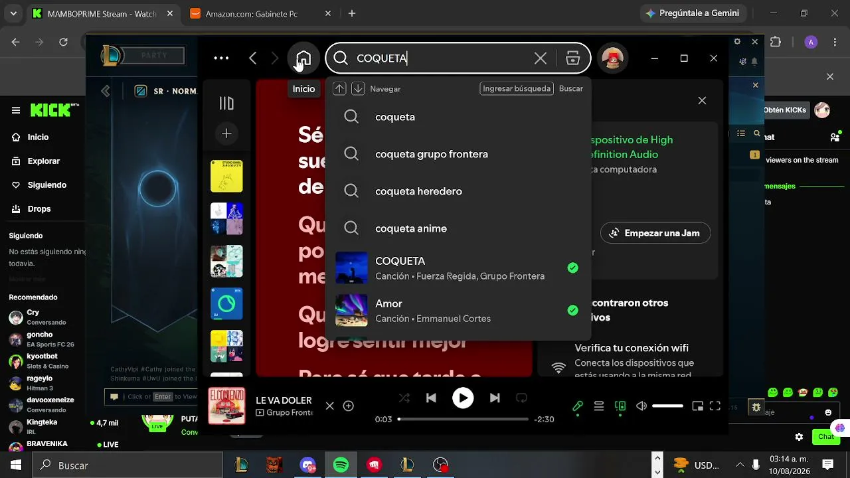Open the El Comienzo album cover
Screen dimensions: 850x478
click(x=226, y=406)
